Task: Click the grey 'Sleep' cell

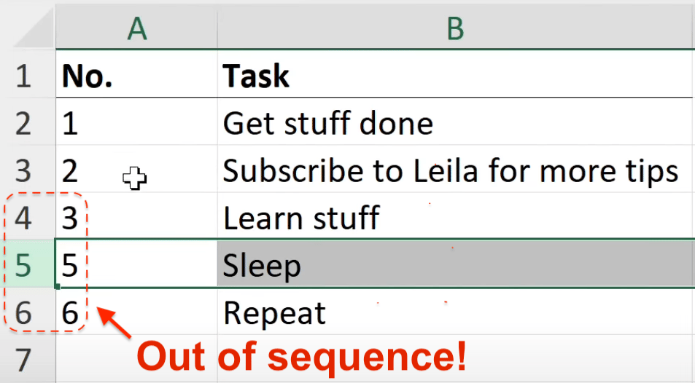Action: [456, 264]
